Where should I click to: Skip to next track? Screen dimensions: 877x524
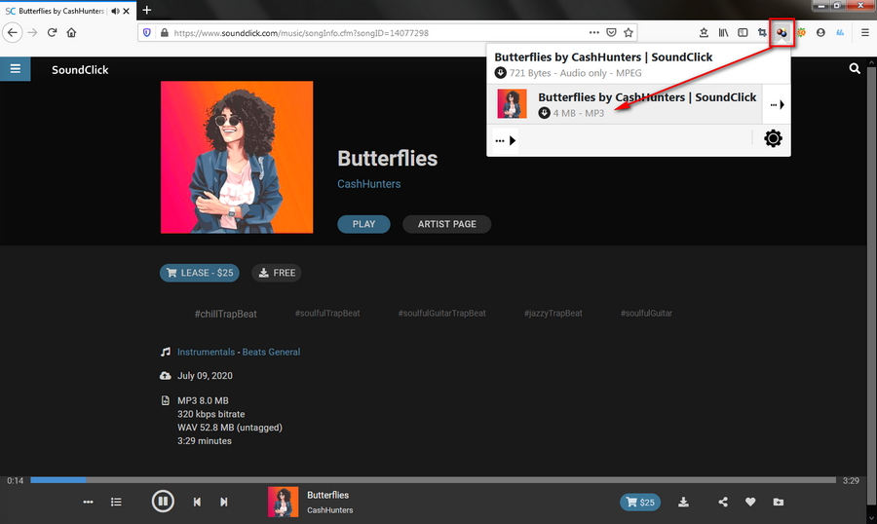pos(224,503)
